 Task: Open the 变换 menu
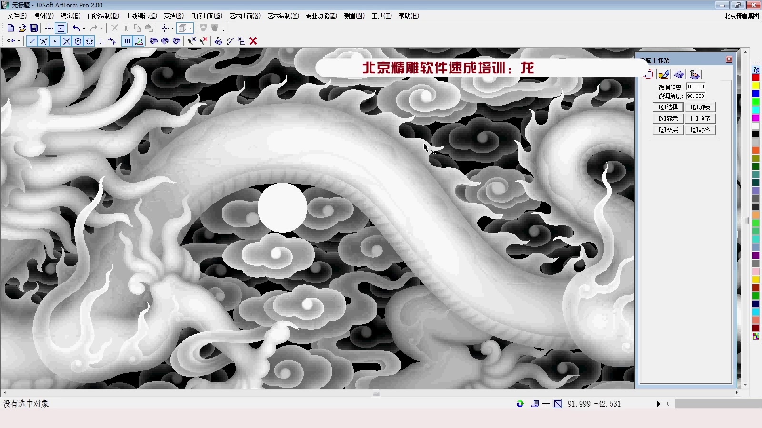click(x=172, y=15)
